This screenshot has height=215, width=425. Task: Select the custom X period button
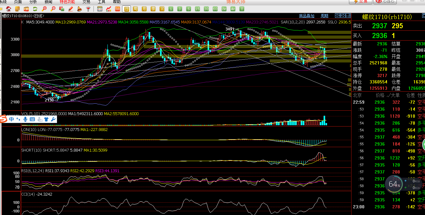point(162,9)
